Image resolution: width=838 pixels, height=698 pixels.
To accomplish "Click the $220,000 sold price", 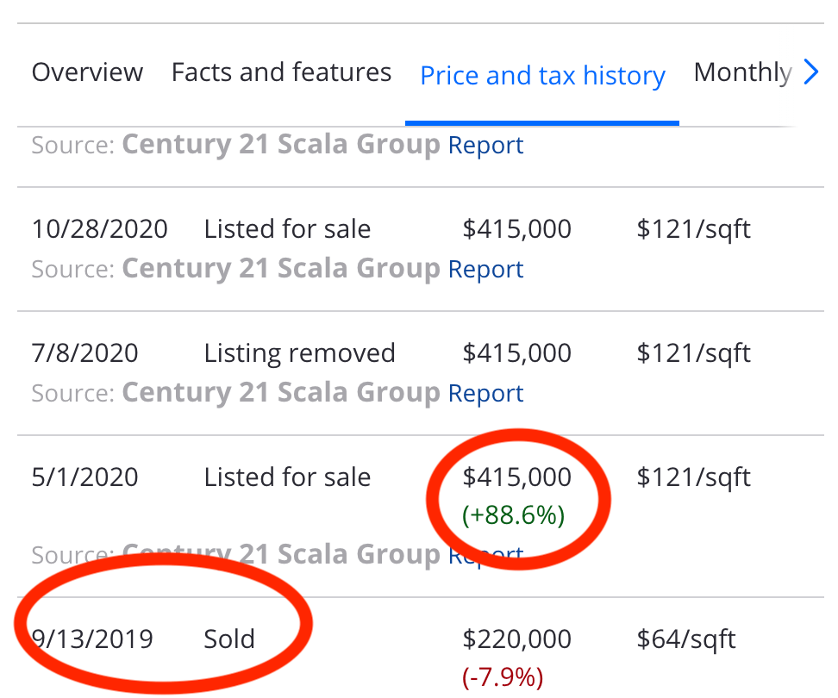I will coord(516,639).
